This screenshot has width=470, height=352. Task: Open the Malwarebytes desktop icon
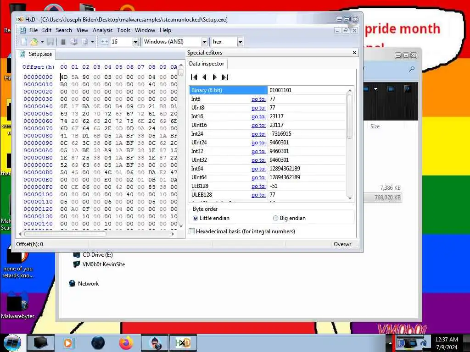click(x=17, y=305)
